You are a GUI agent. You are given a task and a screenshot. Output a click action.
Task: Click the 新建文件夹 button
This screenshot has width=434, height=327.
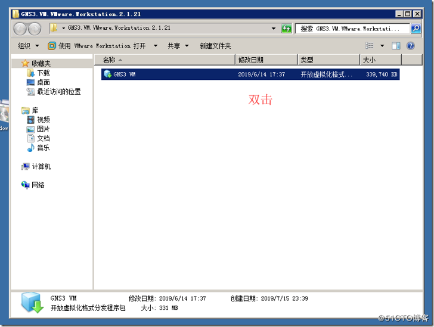pyautogui.click(x=215, y=46)
